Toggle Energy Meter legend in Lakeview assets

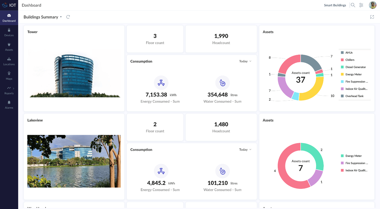point(353,156)
